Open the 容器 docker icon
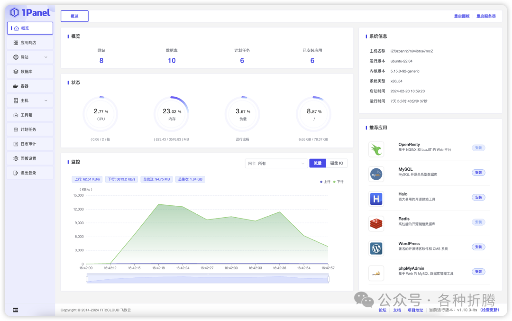Image resolution: width=512 pixels, height=321 pixels. tap(16, 86)
